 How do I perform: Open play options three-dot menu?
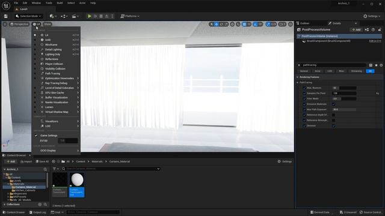pos(112,16)
